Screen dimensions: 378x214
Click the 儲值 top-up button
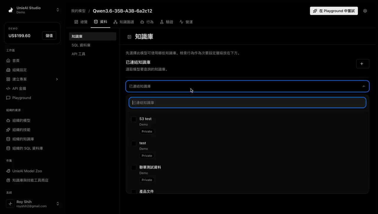(x=49, y=36)
